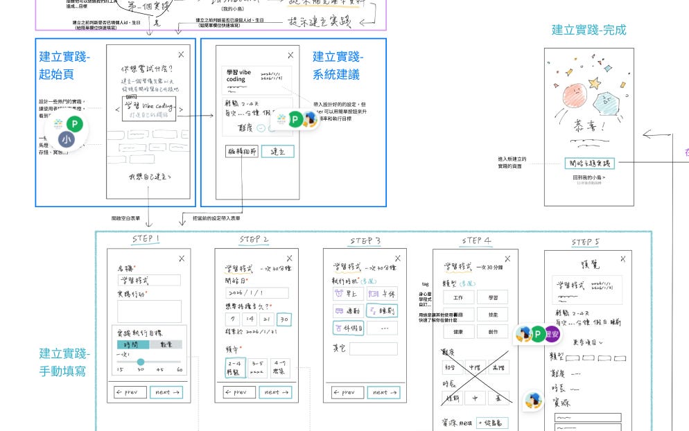Click the blue-hat avatar in the 系統建議 frame
This screenshot has width=689, height=431.
click(x=310, y=119)
